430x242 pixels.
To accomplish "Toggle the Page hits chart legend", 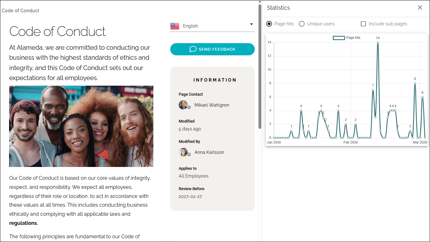I will [x=347, y=38].
